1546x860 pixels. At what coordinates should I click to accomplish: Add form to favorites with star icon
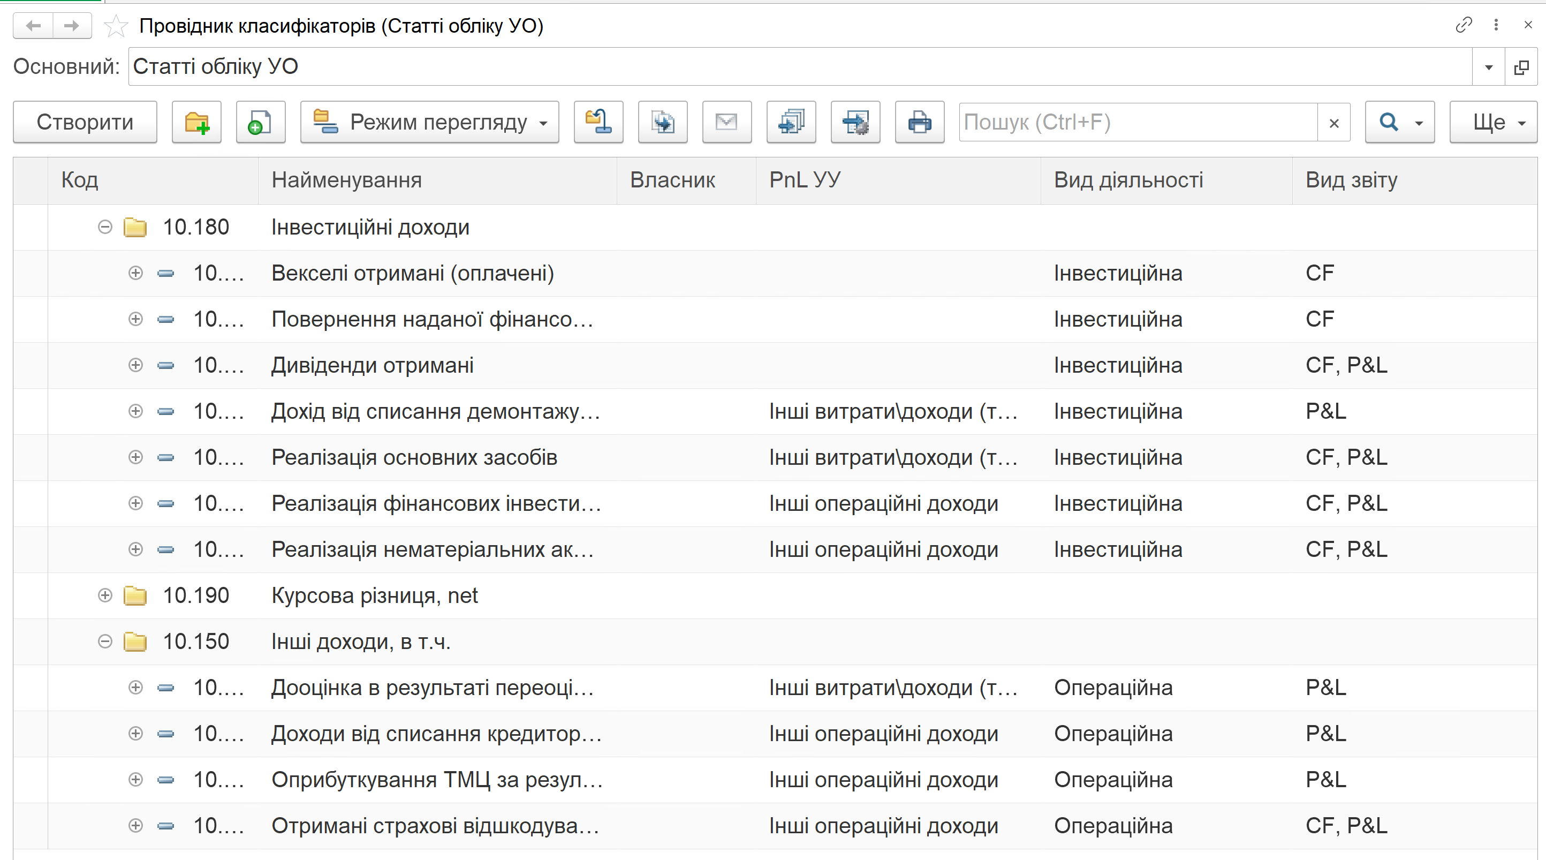point(115,26)
